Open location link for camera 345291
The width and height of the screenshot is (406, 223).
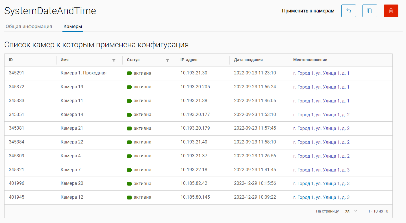click(321, 73)
